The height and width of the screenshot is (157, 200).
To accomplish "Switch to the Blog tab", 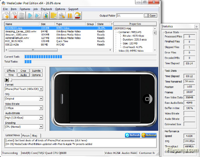I will point(34,135).
